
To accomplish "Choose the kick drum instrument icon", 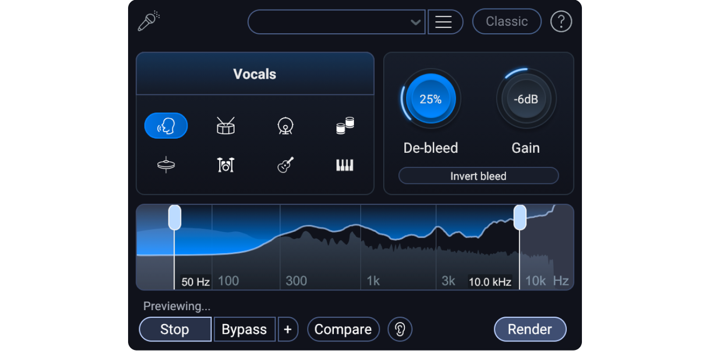I will click(x=285, y=126).
